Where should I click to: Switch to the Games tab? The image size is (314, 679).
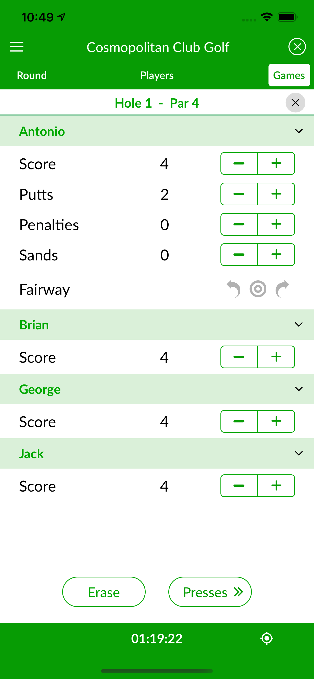click(x=289, y=75)
